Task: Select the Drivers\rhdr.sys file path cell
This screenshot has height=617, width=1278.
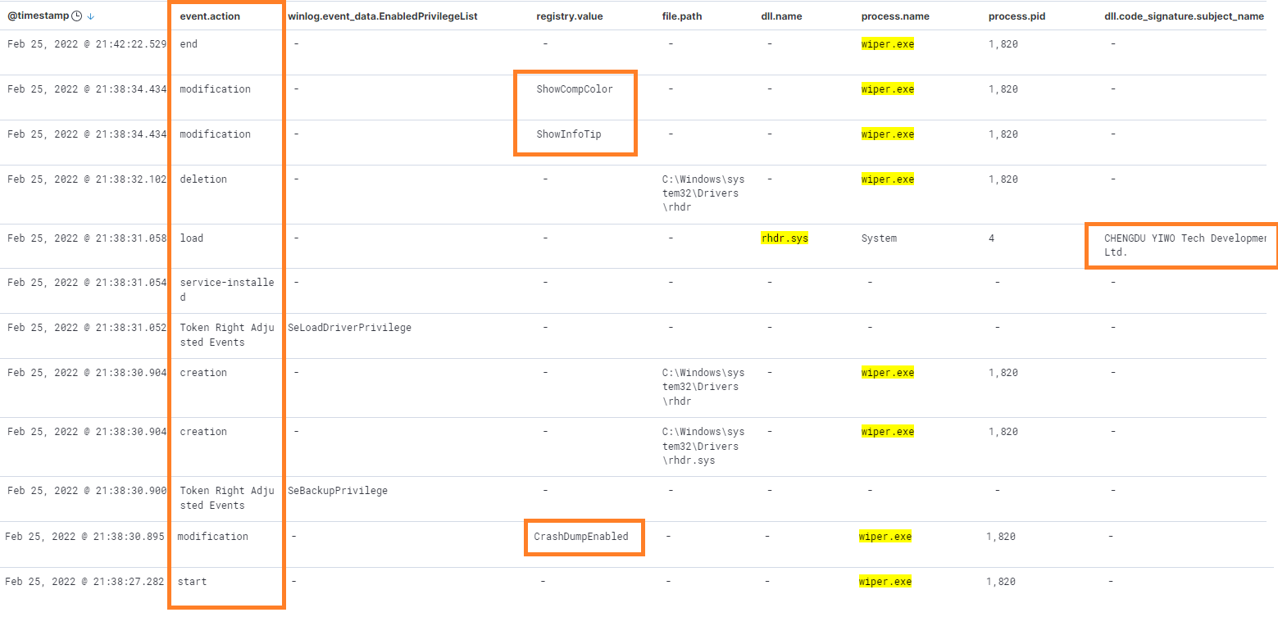Action: 703,446
